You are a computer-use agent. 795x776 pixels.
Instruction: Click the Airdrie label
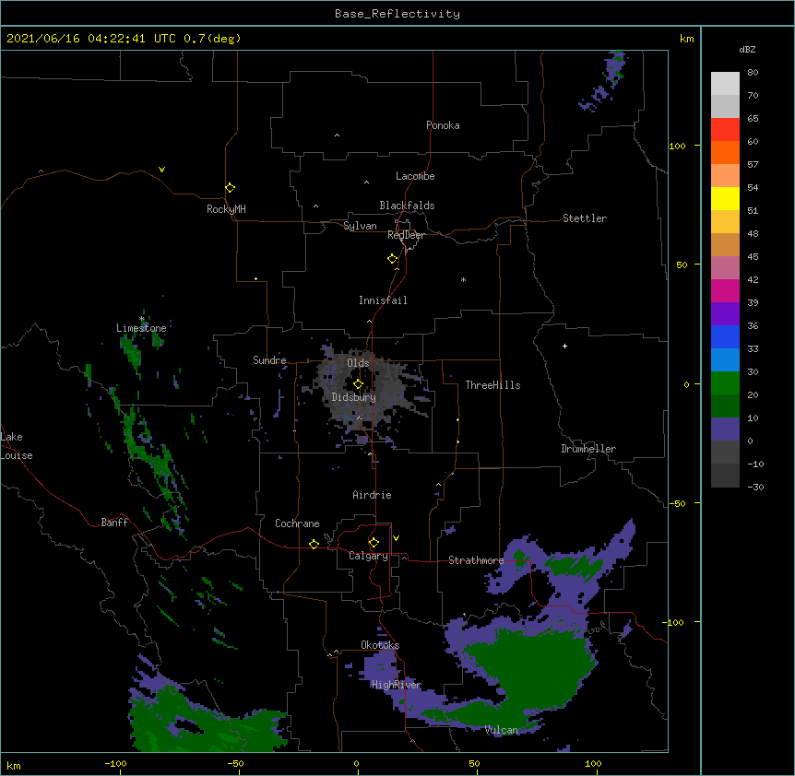tap(372, 495)
